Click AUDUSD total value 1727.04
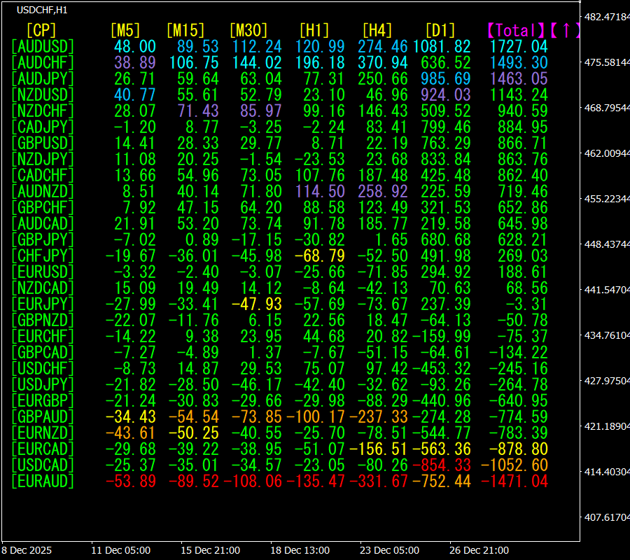This screenshot has height=560, width=630. pyautogui.click(x=519, y=47)
